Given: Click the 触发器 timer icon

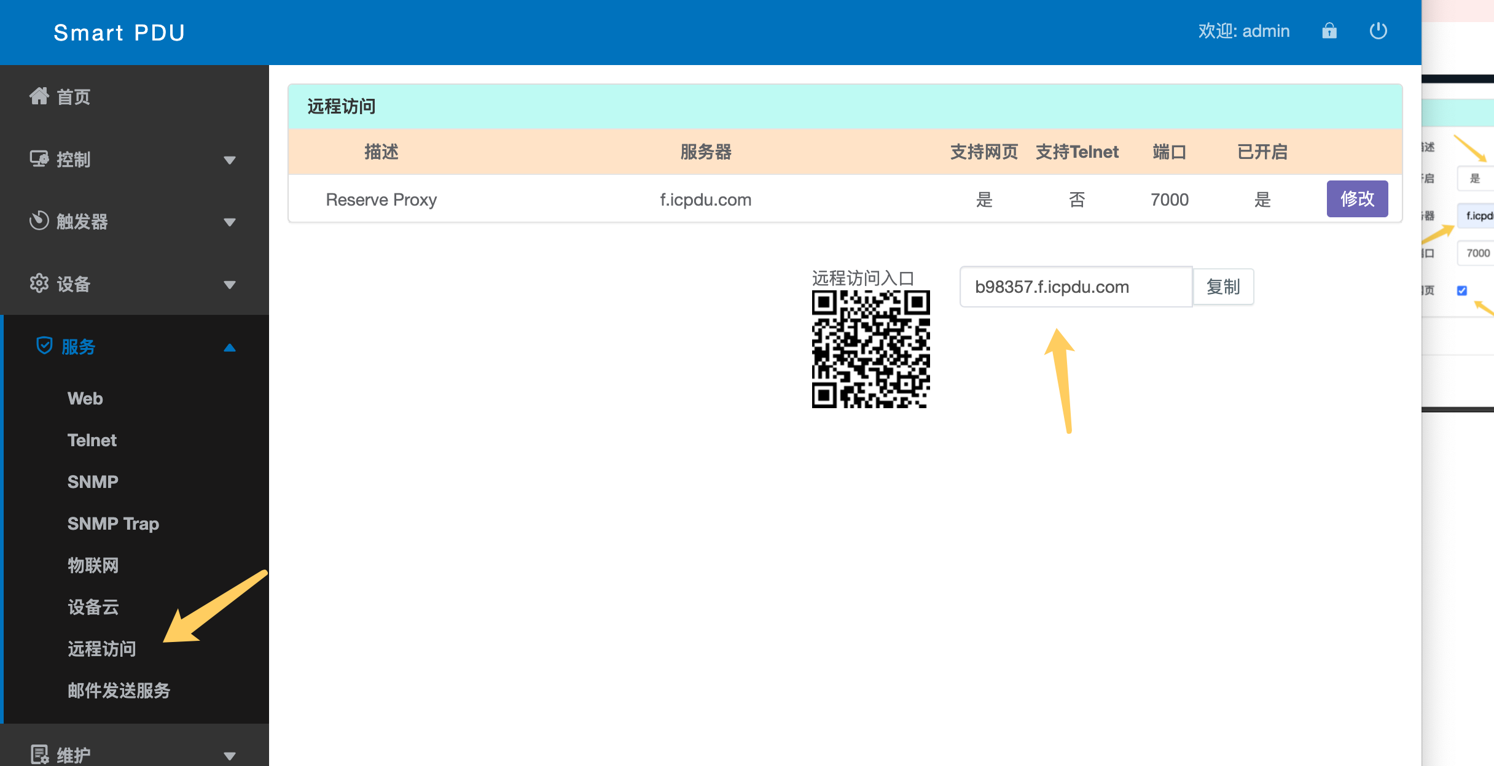Looking at the screenshot, I should 39,220.
